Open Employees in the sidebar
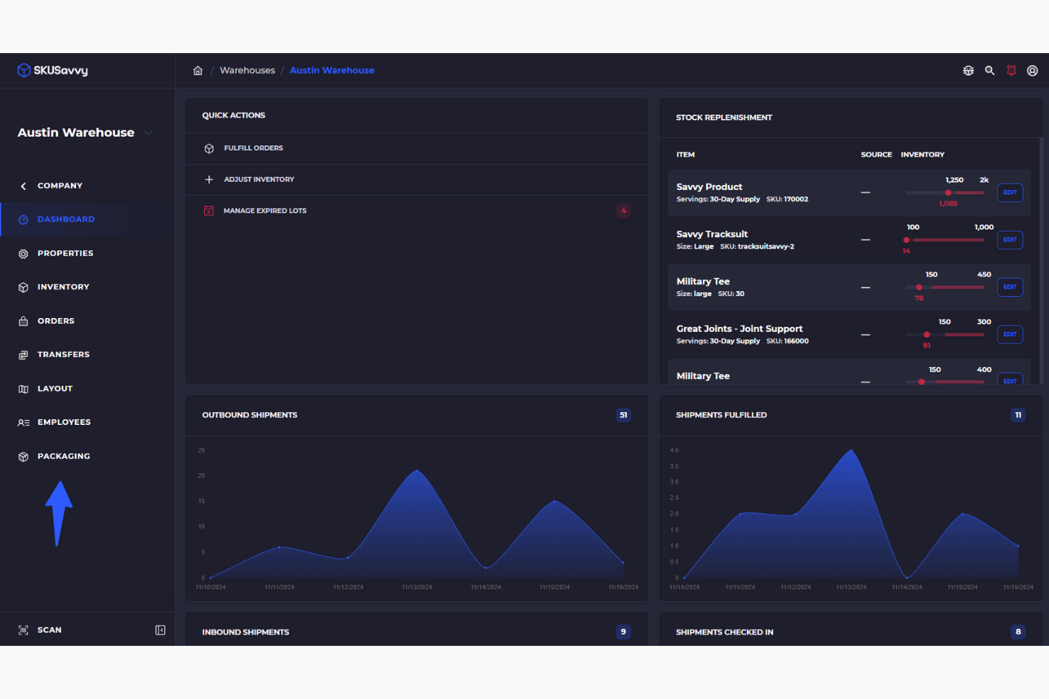The width and height of the screenshot is (1049, 699). [x=64, y=422]
